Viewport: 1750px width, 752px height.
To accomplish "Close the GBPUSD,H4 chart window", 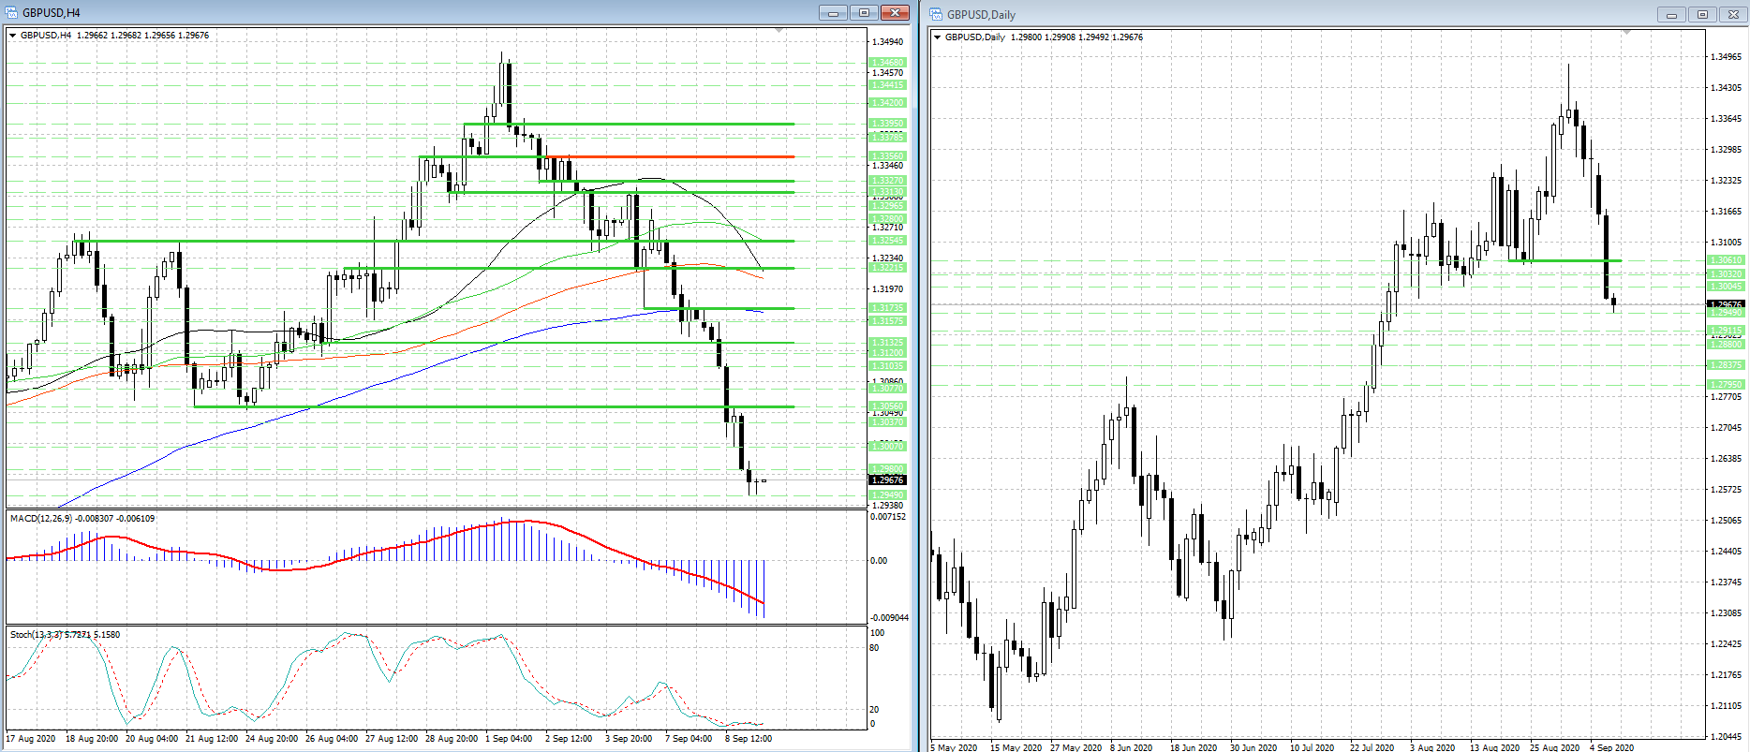I will pos(896,13).
